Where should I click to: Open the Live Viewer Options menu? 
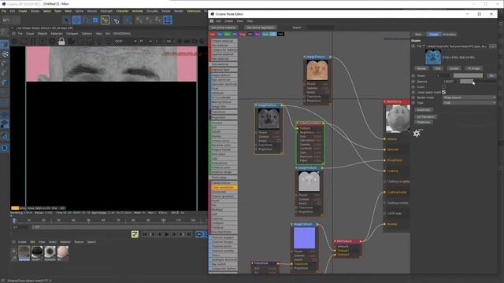(x=87, y=33)
